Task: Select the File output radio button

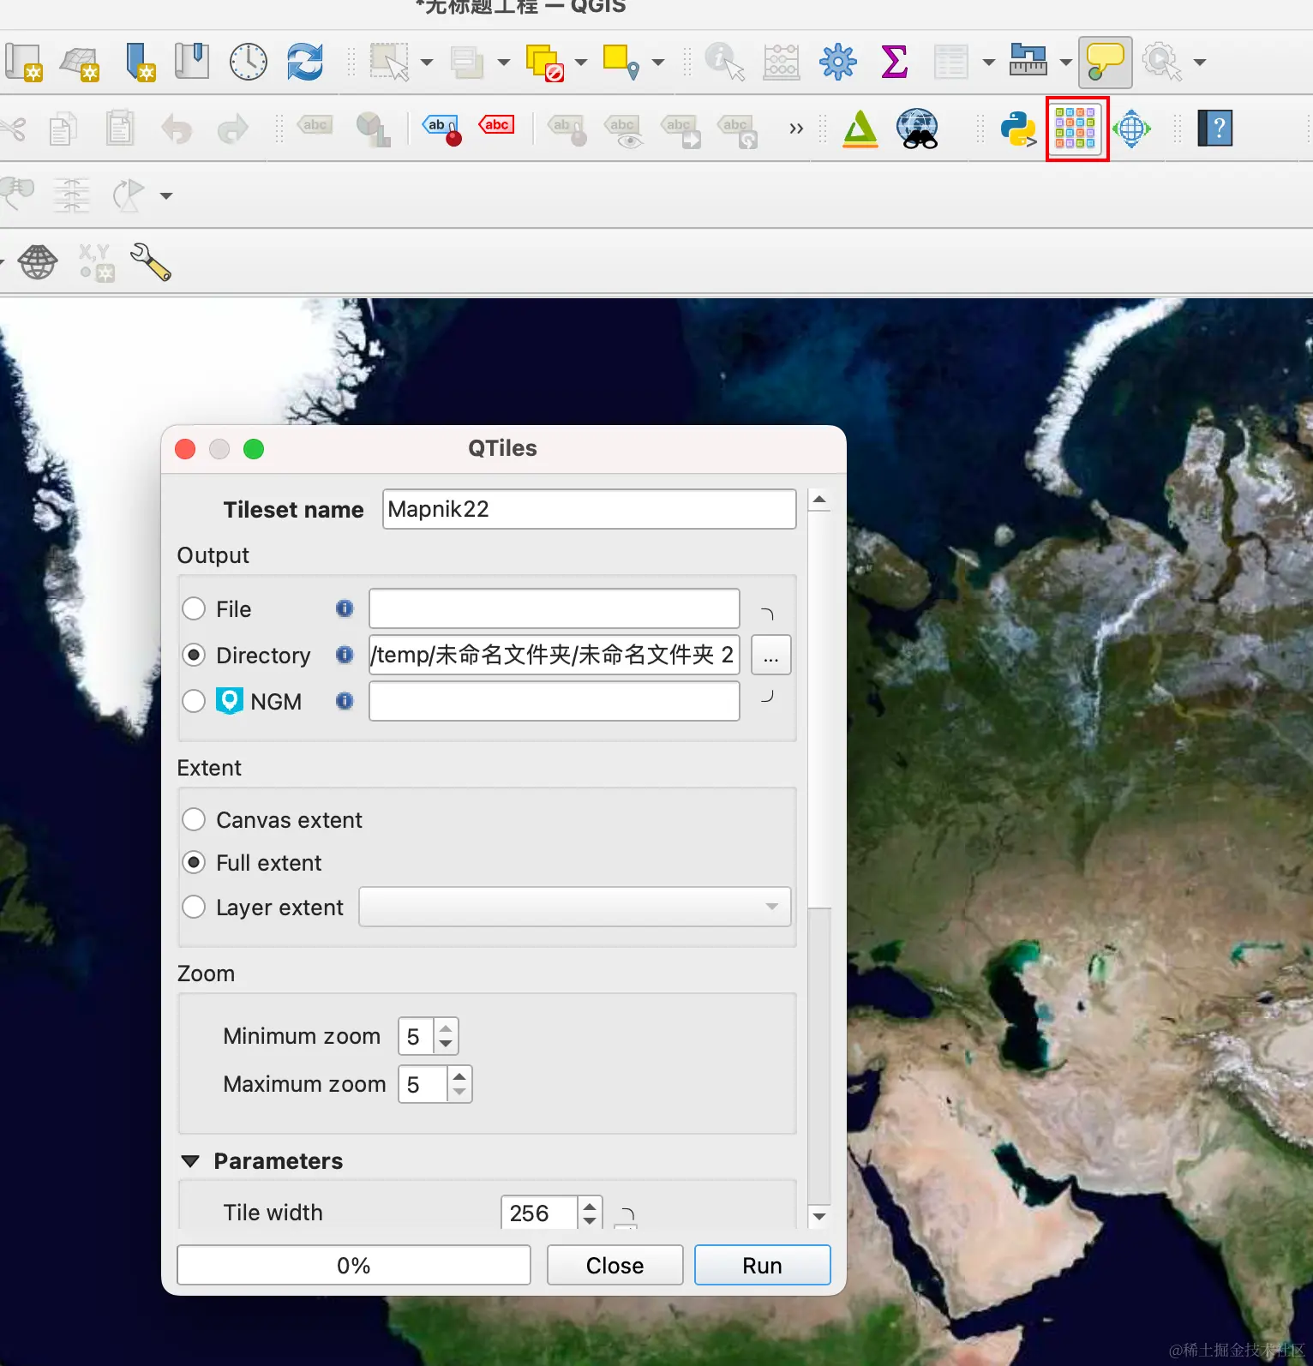Action: pos(195,609)
